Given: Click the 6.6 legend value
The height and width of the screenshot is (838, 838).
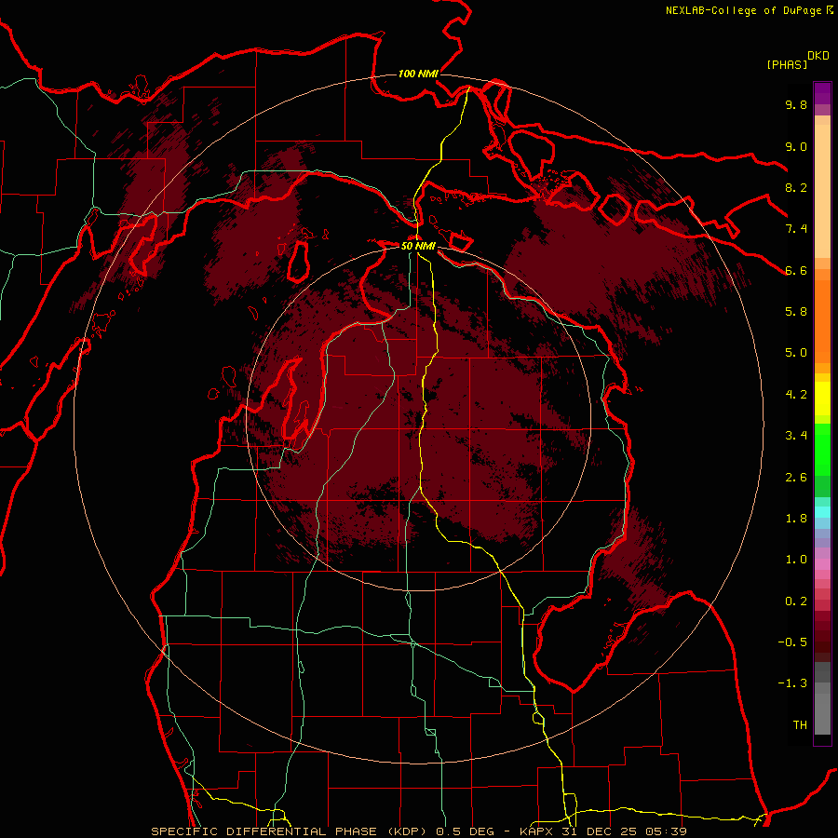Looking at the screenshot, I should [796, 270].
